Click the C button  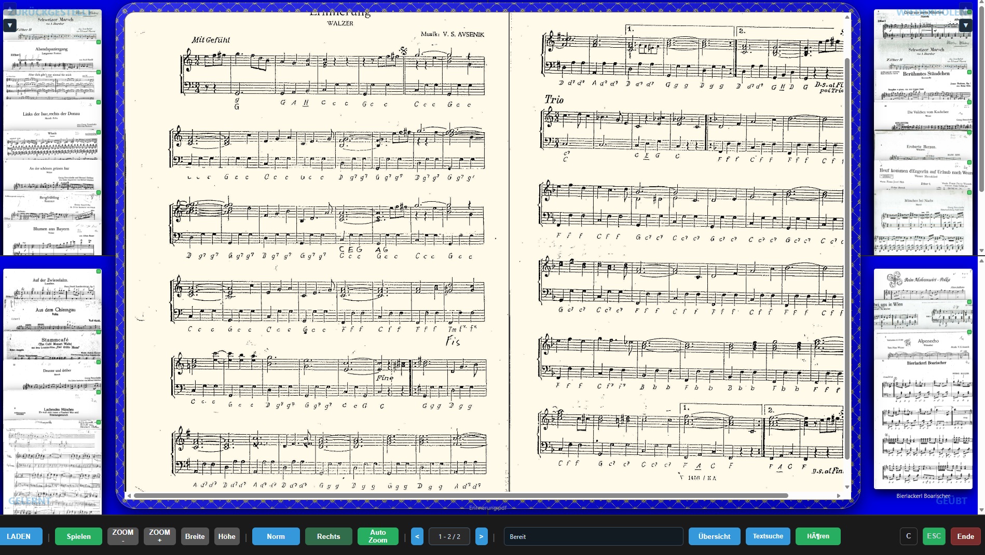click(908, 536)
